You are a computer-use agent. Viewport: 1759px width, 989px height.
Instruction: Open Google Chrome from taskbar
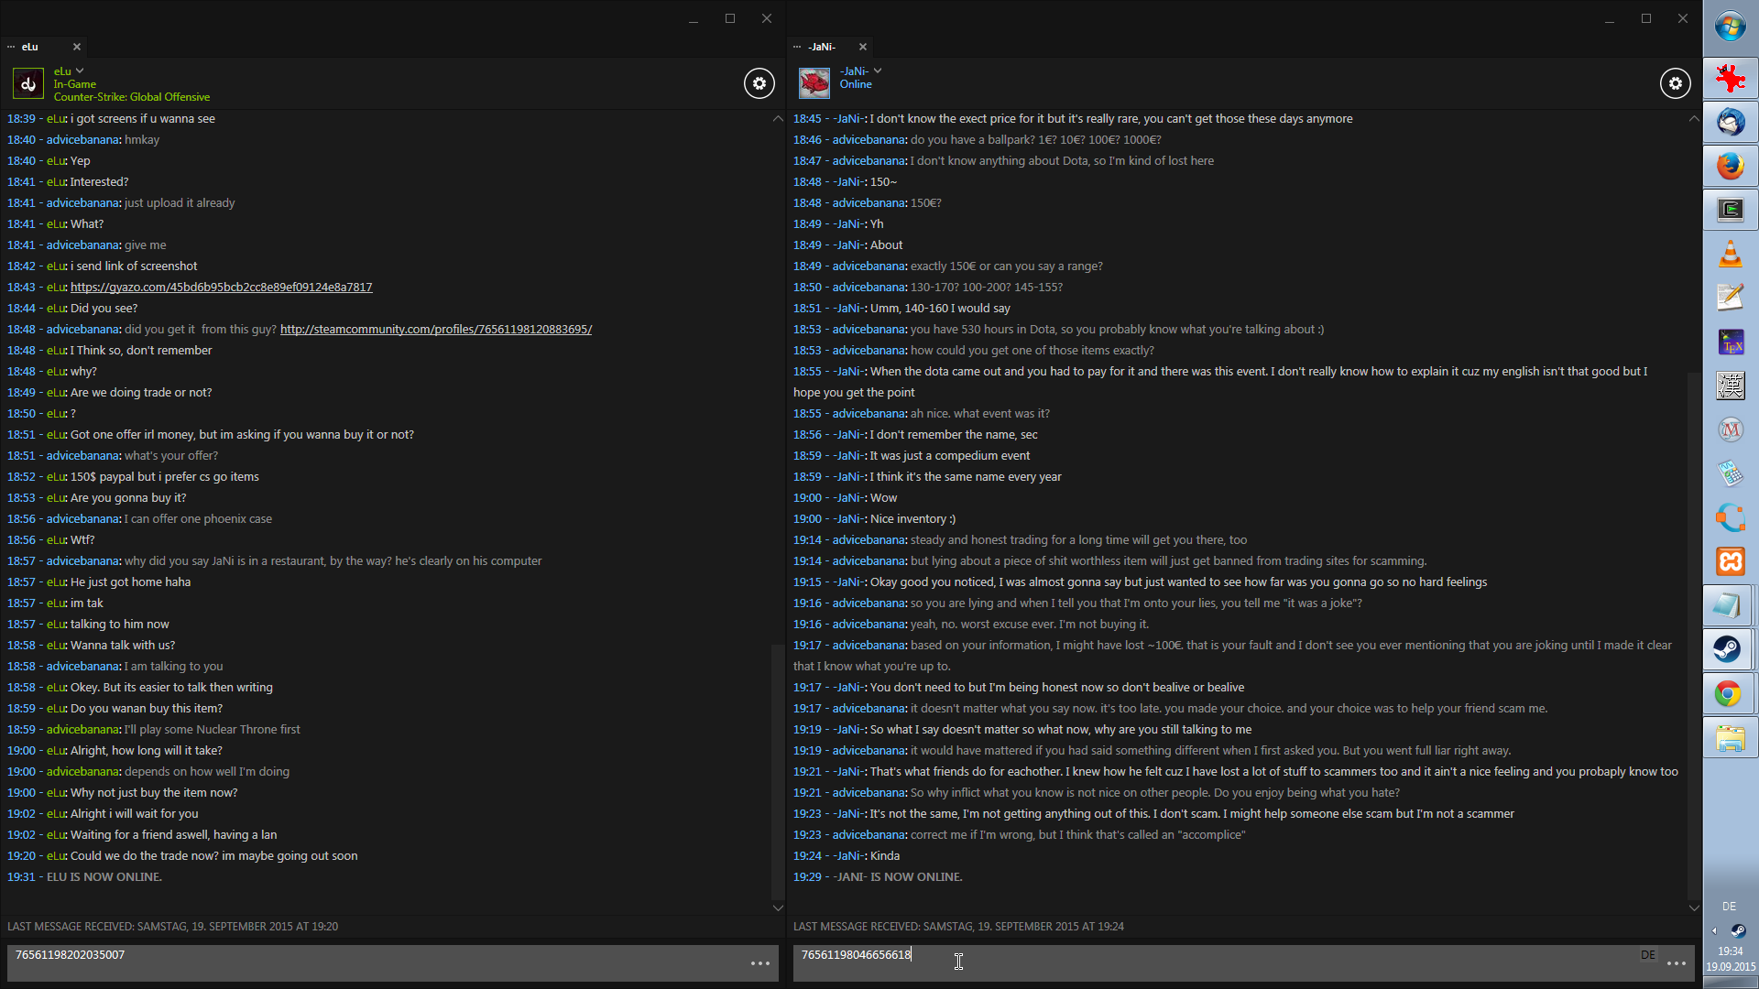pos(1730,693)
